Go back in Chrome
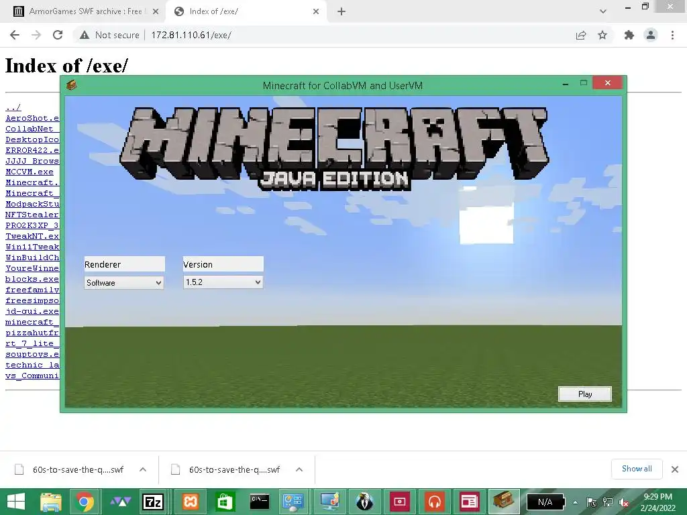 tap(15, 35)
